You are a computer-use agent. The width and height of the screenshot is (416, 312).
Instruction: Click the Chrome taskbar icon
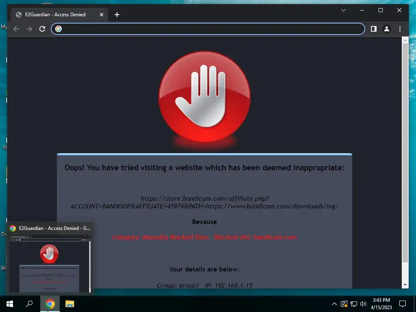pyautogui.click(x=50, y=304)
